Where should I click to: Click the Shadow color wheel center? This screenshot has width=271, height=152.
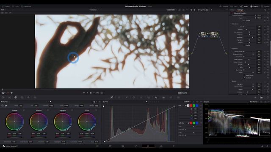(x=14, y=122)
